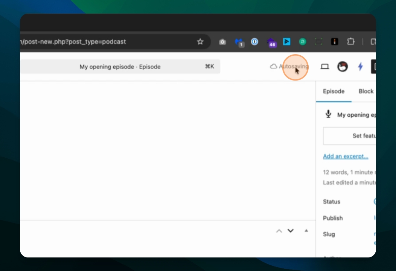Screen dimensions: 396x271
Task: Click the green circular extension icon
Action: [x=303, y=42]
